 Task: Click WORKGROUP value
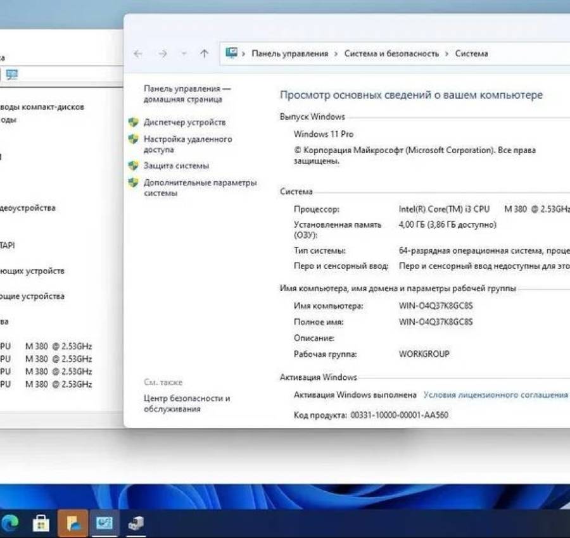pyautogui.click(x=424, y=354)
